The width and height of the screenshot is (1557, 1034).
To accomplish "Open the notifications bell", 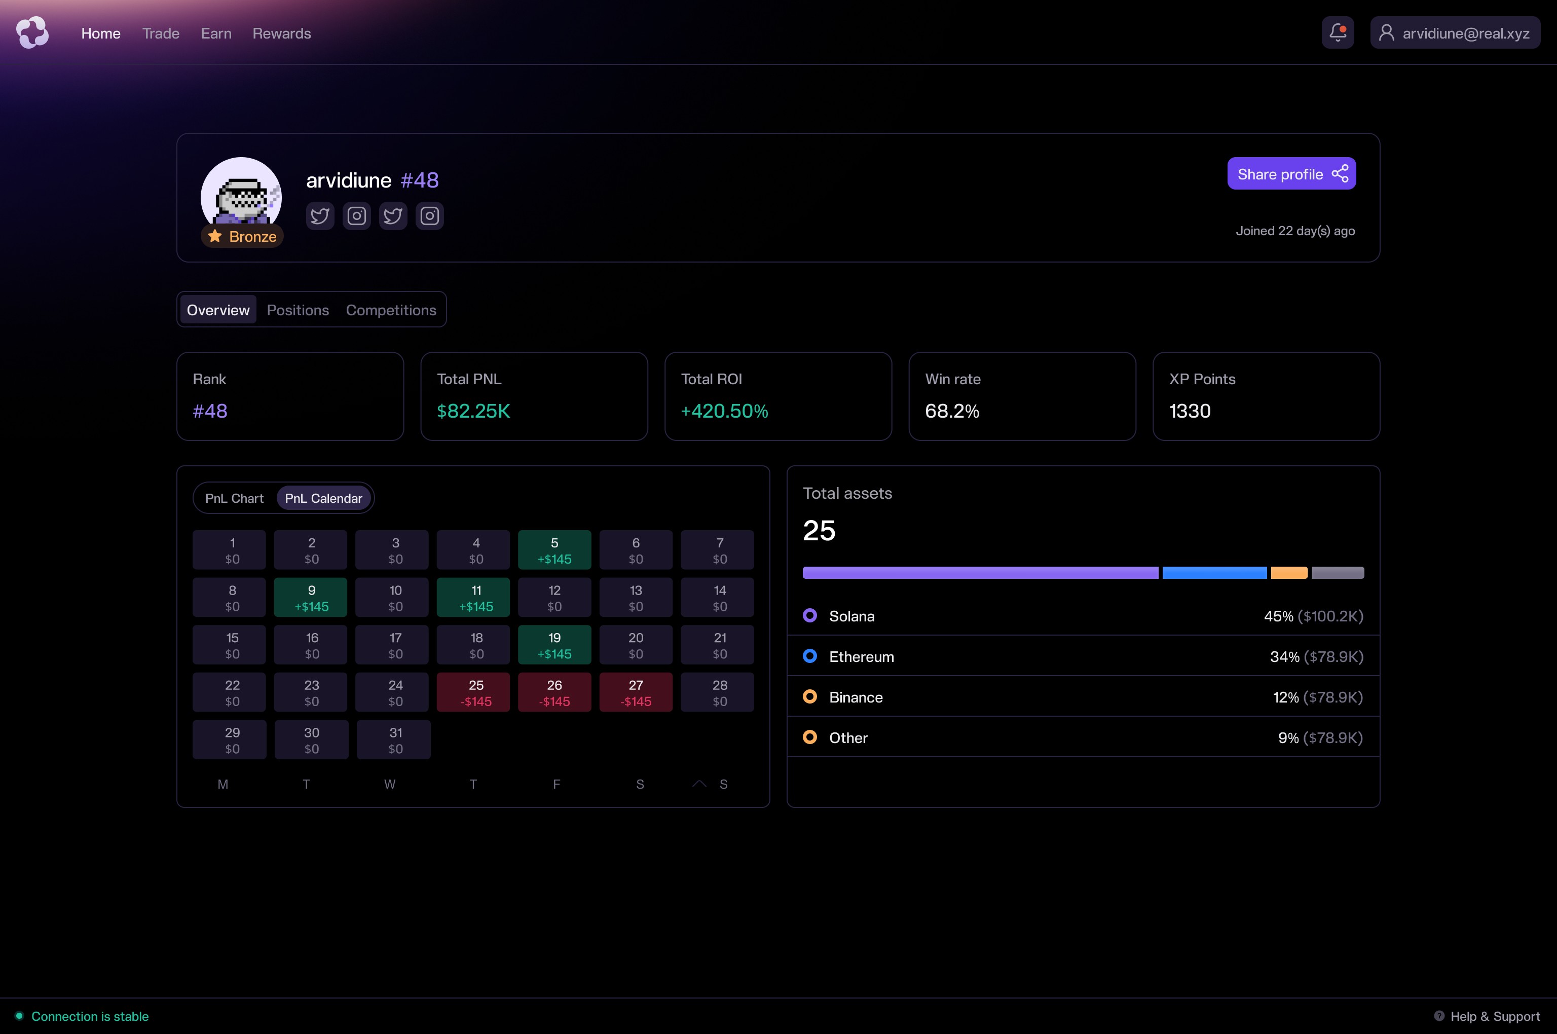I will pyautogui.click(x=1338, y=32).
